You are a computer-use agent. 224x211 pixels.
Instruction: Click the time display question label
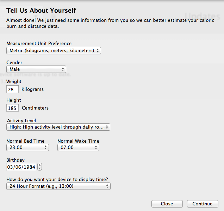click(x=57, y=179)
